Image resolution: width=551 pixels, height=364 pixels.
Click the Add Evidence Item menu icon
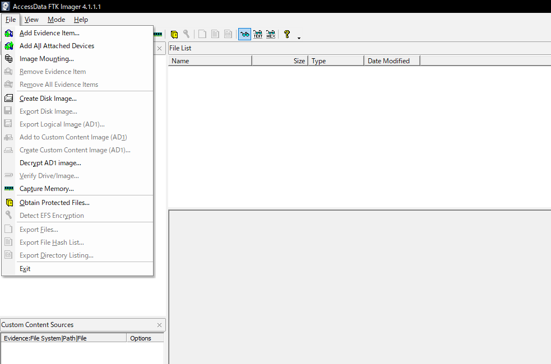click(9, 33)
